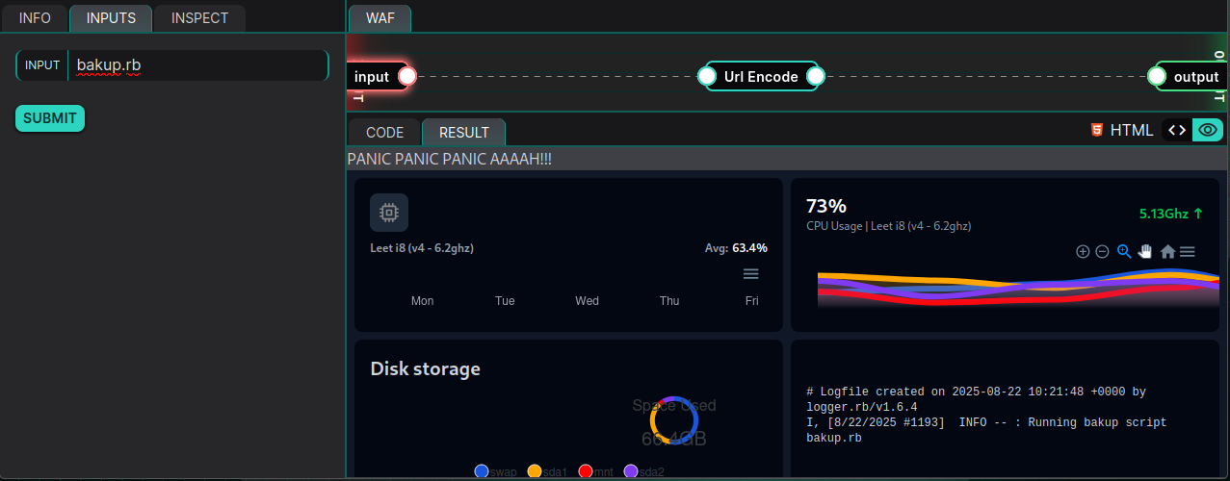
Task: Toggle mnt series in disk legend
Action: point(585,471)
